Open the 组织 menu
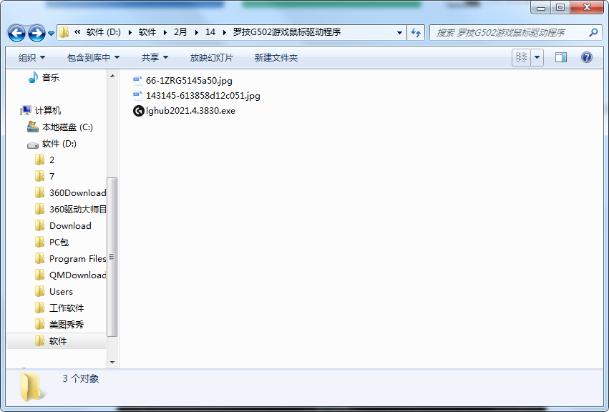Viewport: 609px width, 412px height. pyautogui.click(x=31, y=58)
